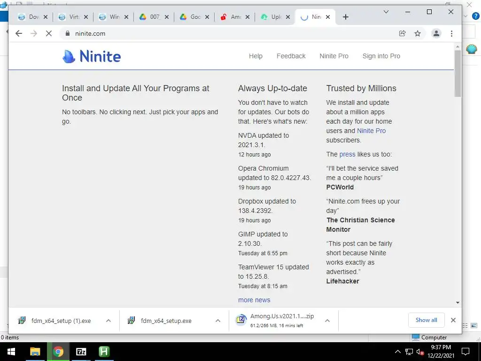This screenshot has height=361, width=481.
Task: Follow the Ninite Pro subscribers link
Action: coord(371,131)
